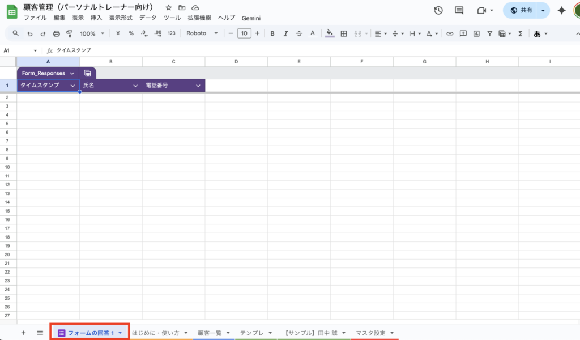Open the Gemini sparkle icon

click(561, 10)
